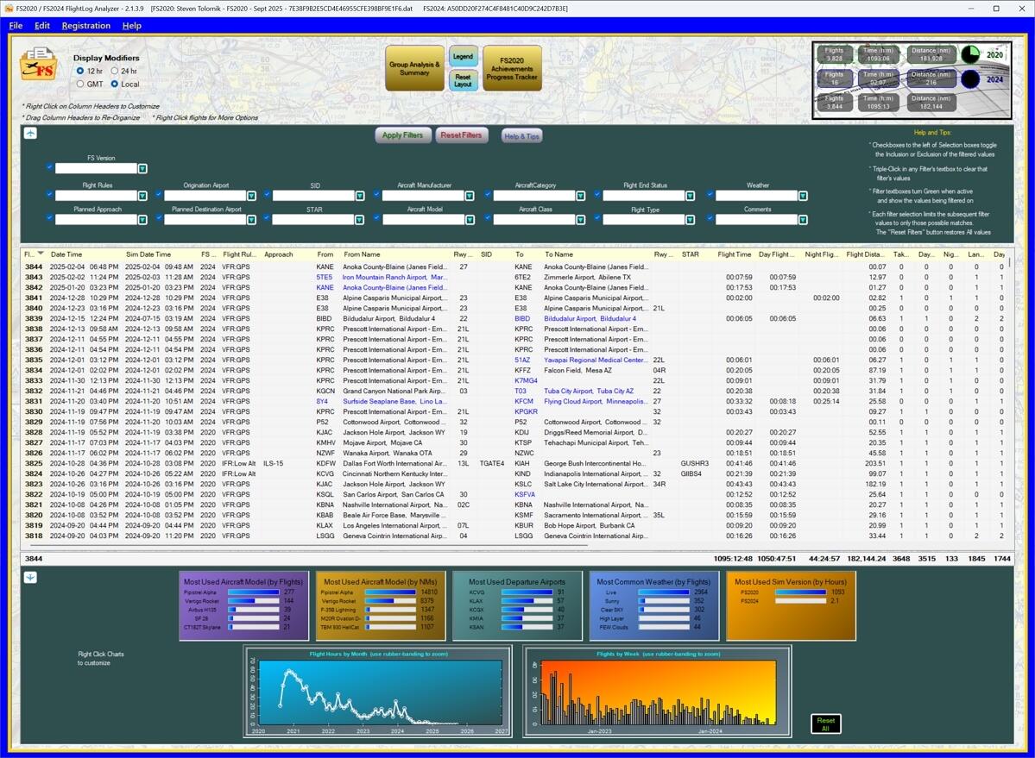Image resolution: width=1035 pixels, height=758 pixels.
Task: Toggle the Aircraft Manufacturer filter checkbox
Action: tap(376, 194)
